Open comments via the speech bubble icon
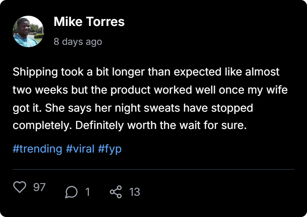Image resolution: width=307 pixels, height=217 pixels. click(x=71, y=192)
